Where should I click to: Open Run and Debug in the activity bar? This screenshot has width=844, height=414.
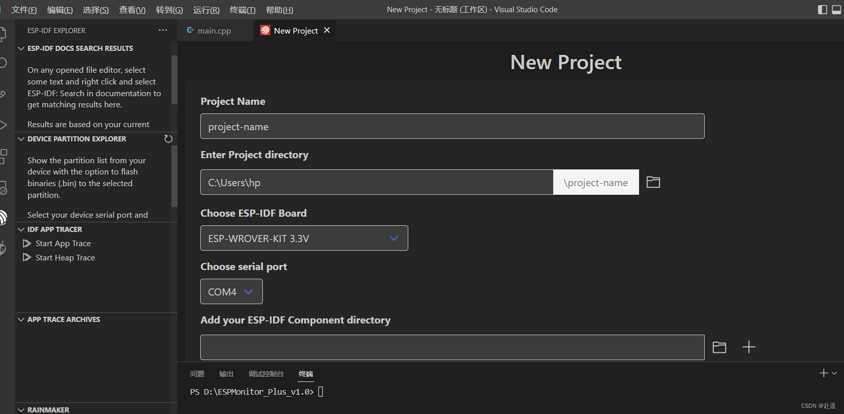click(3, 125)
